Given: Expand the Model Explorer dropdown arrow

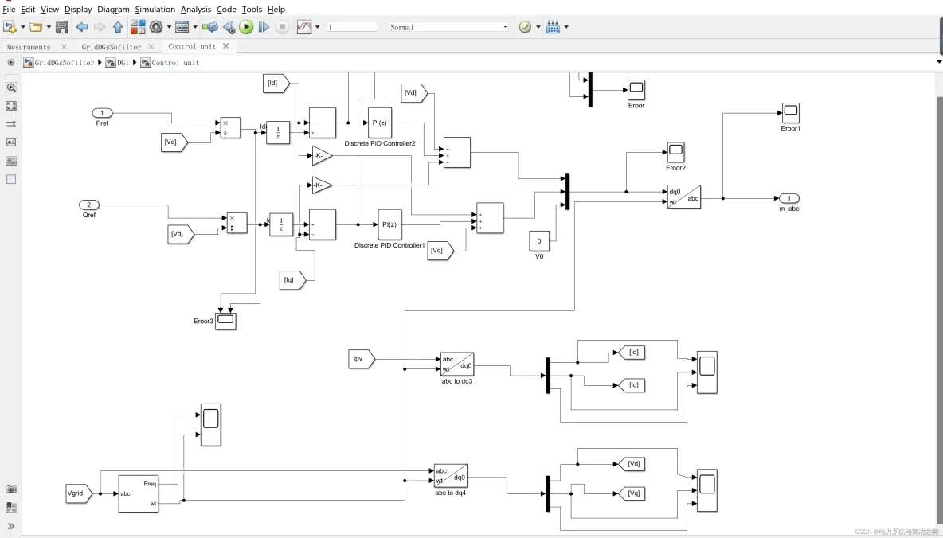Looking at the screenshot, I should click(x=195, y=27).
